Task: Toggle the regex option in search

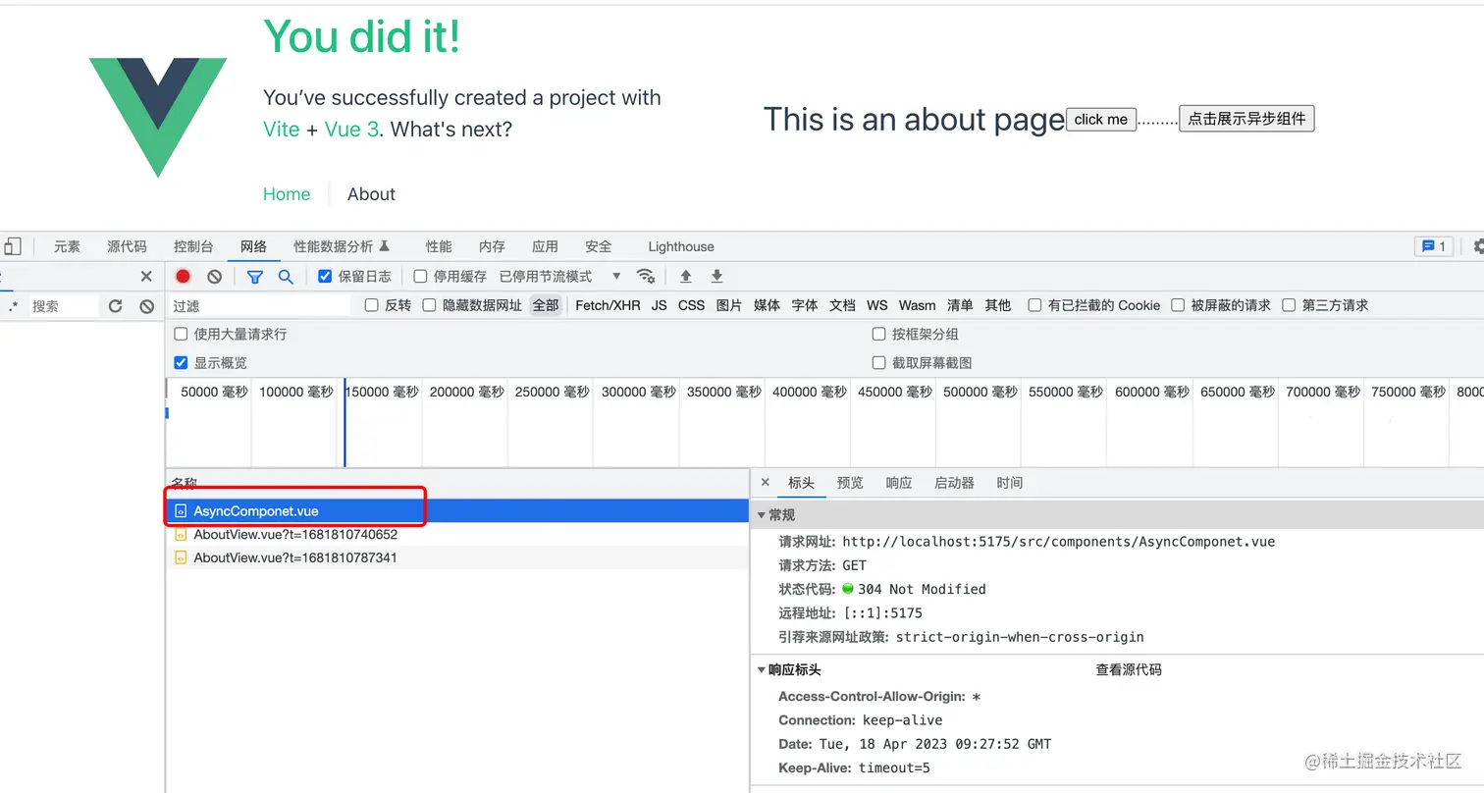Action: [14, 306]
